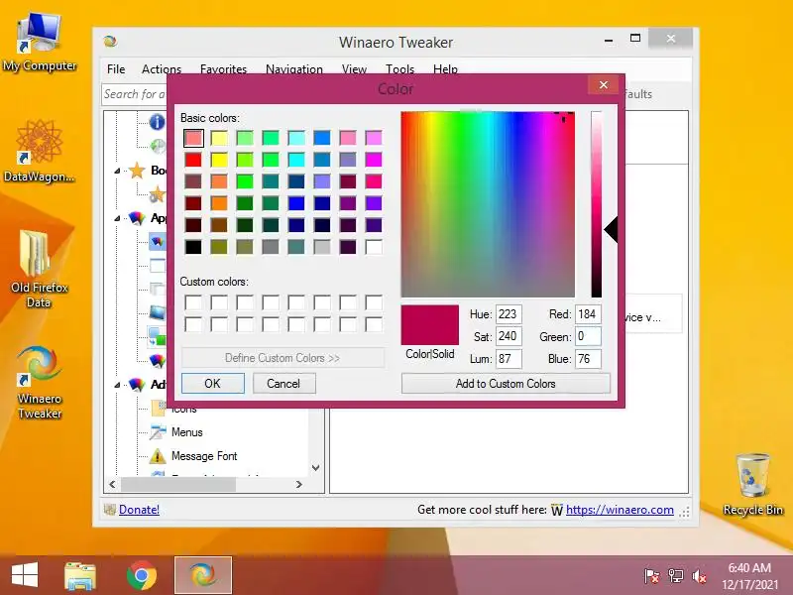
Task: Launch Winaero Tweaker desktop shortcut
Action: [x=40, y=382]
